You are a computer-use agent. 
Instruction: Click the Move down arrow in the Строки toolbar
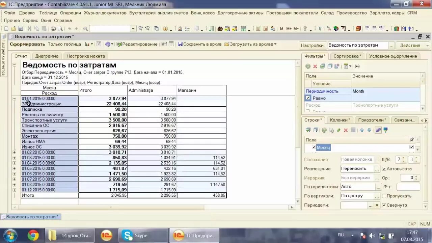click(x=369, y=130)
